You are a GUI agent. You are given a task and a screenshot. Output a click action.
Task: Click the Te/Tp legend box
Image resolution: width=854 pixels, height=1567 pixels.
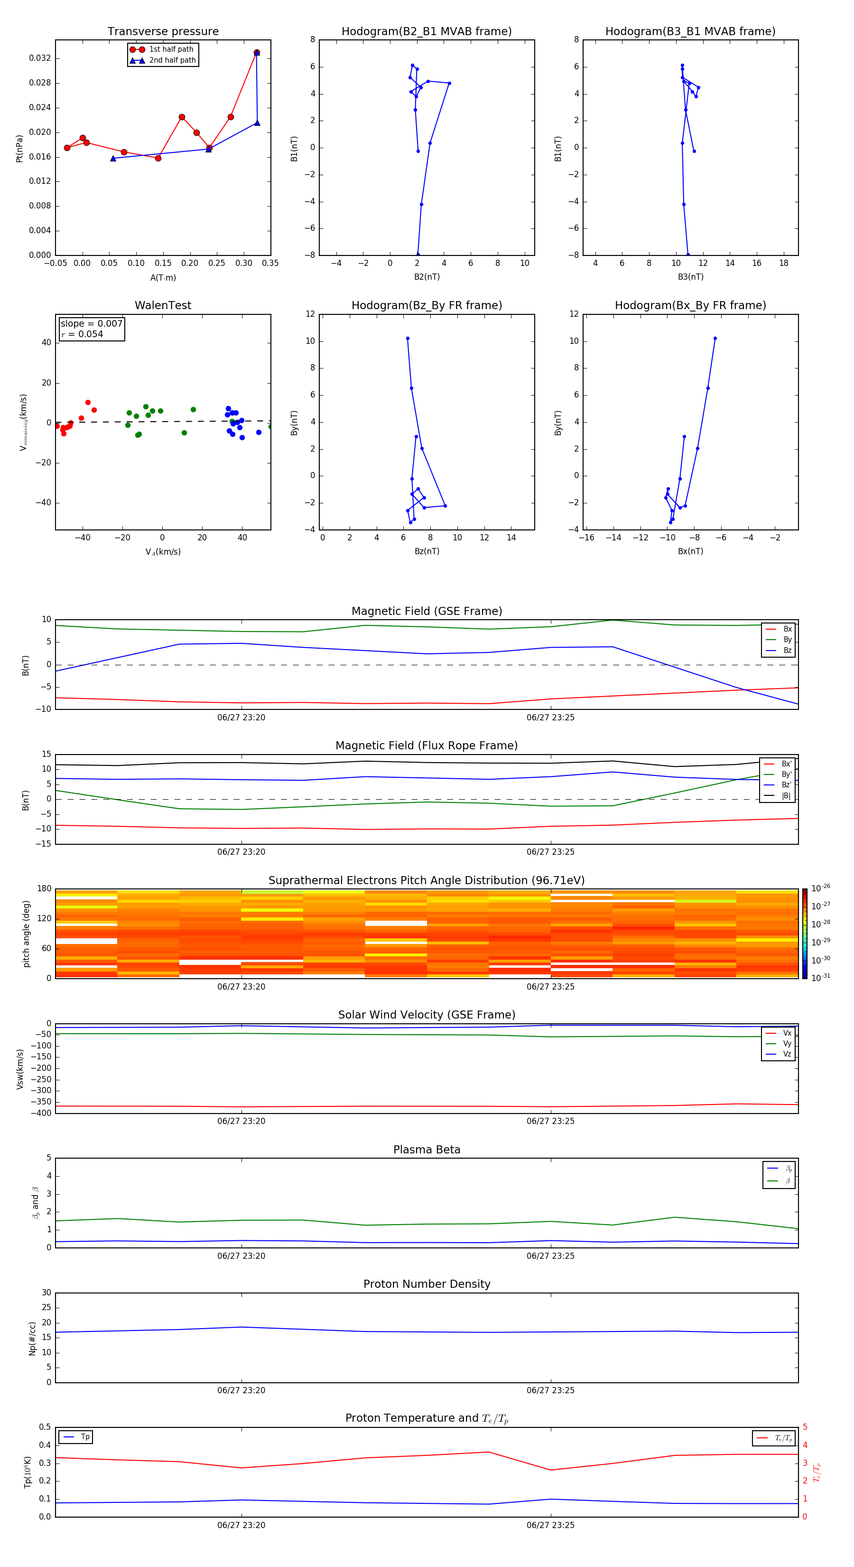click(773, 1438)
